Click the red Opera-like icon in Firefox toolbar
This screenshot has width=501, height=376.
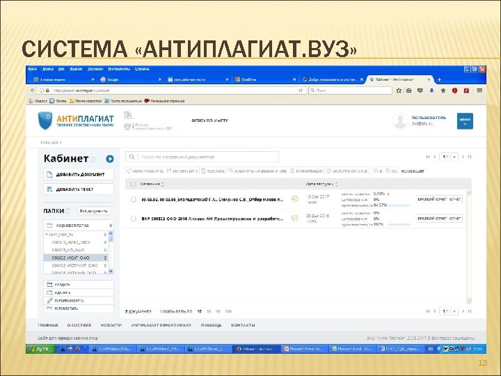click(454, 91)
